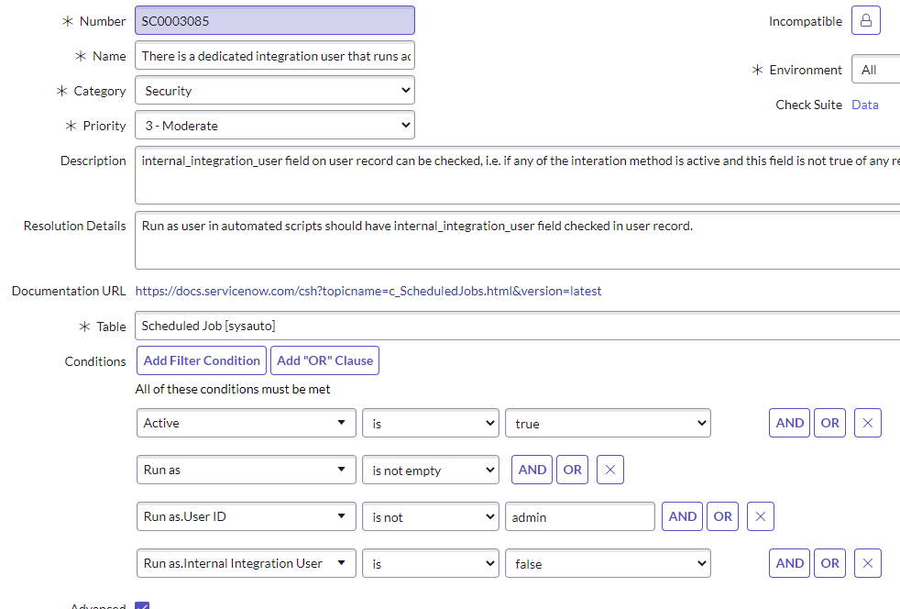Open the false value dropdown
Image resolution: width=900 pixels, height=609 pixels.
pos(608,564)
